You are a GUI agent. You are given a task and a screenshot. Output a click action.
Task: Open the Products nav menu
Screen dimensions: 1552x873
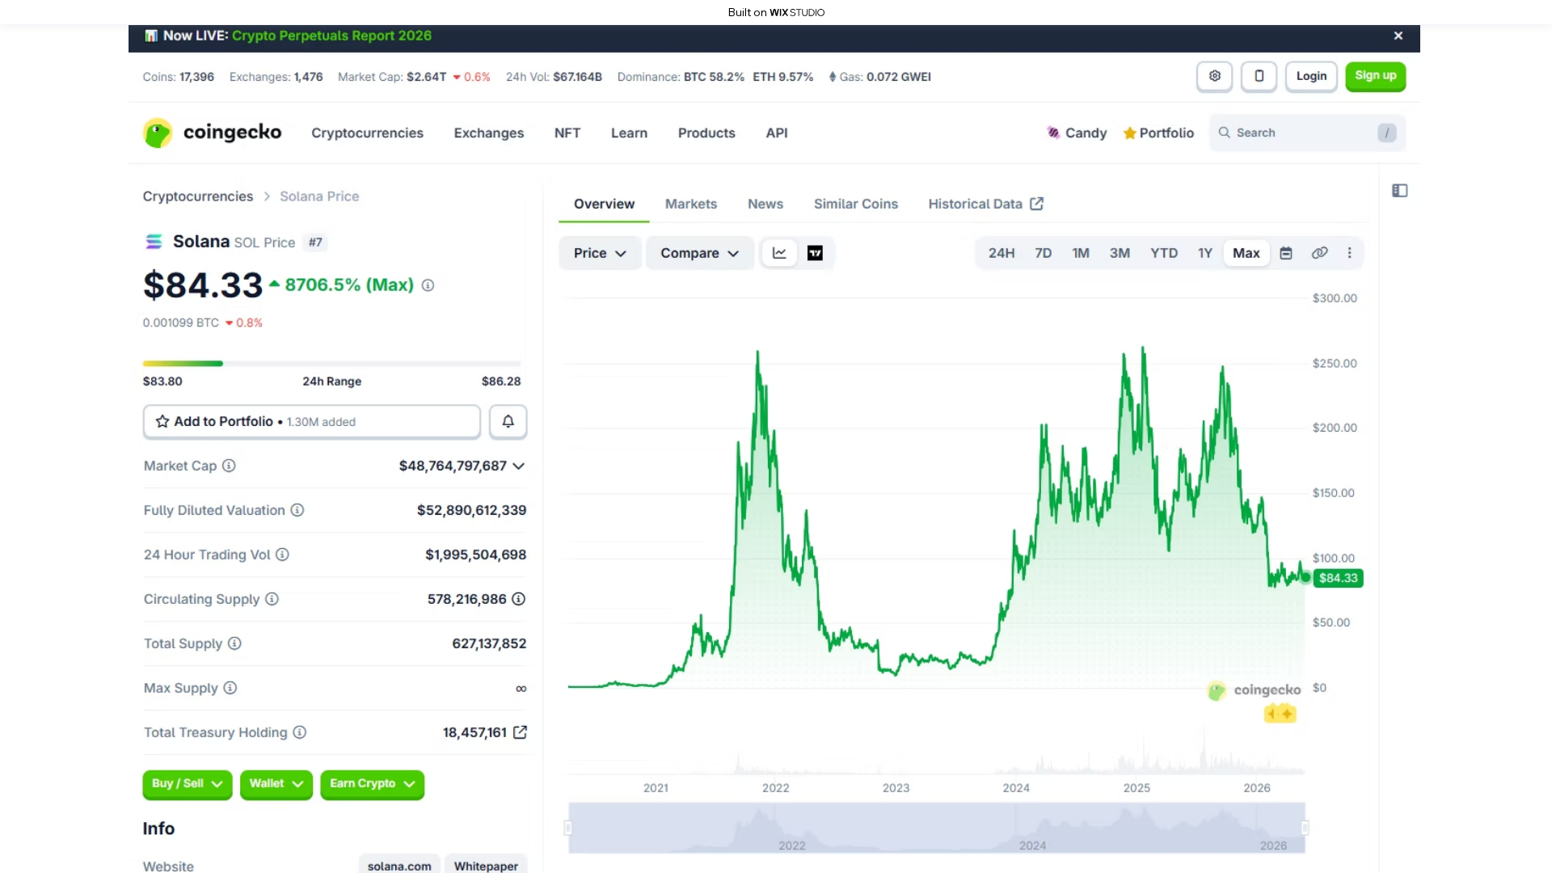point(706,133)
